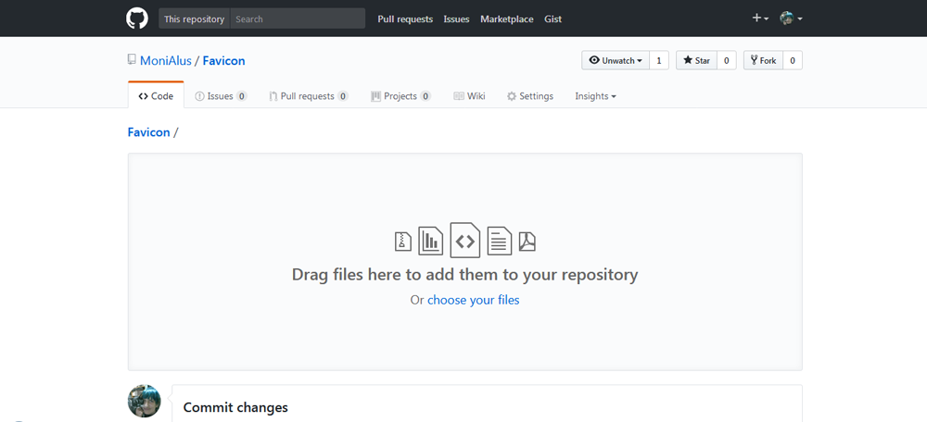This screenshot has width=927, height=422.
Task: Switch to the Code tab
Action: pyautogui.click(x=156, y=96)
